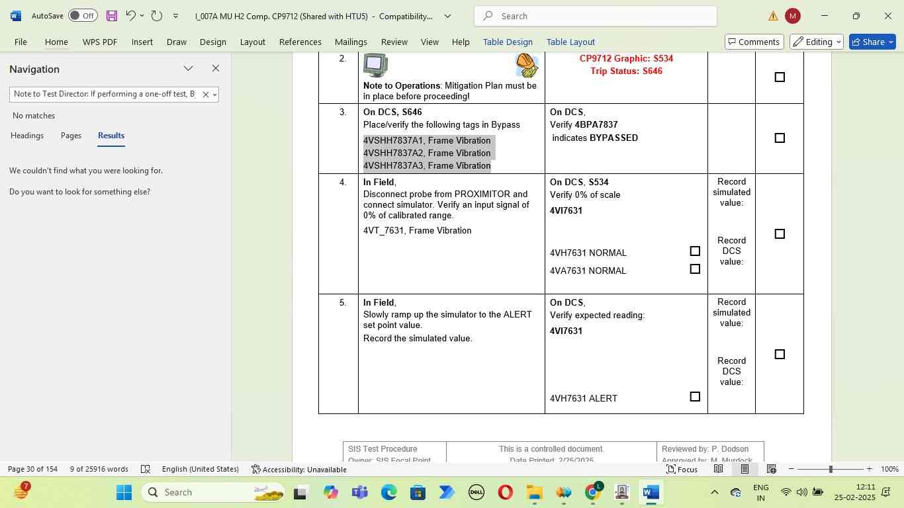Open the Design tab
The height and width of the screenshot is (508, 904).
point(213,42)
